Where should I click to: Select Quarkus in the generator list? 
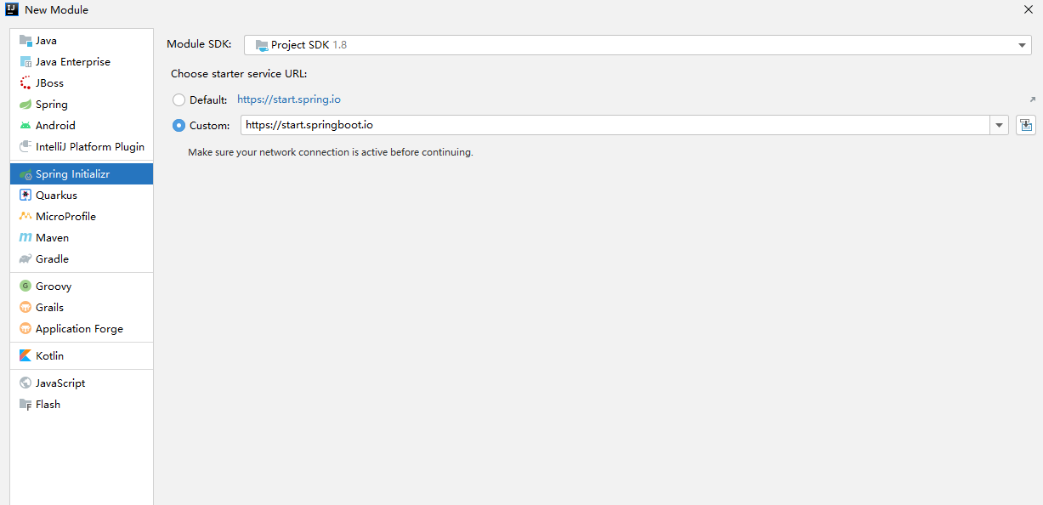click(x=82, y=195)
